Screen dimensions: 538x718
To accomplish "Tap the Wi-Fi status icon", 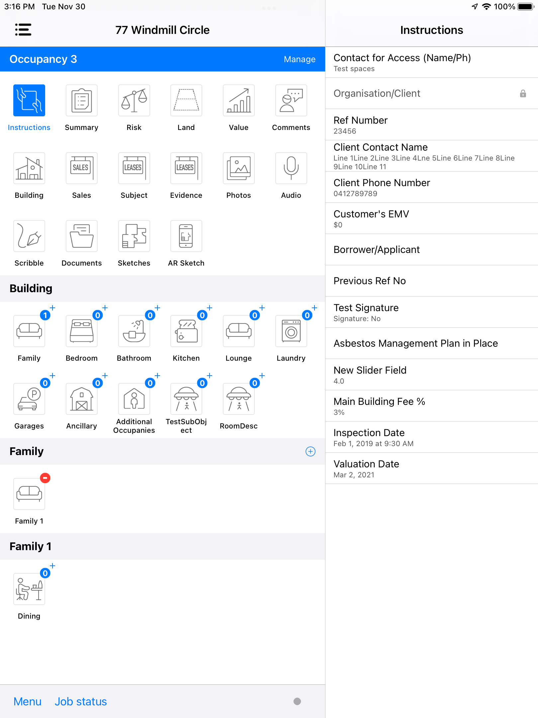I will (487, 7).
